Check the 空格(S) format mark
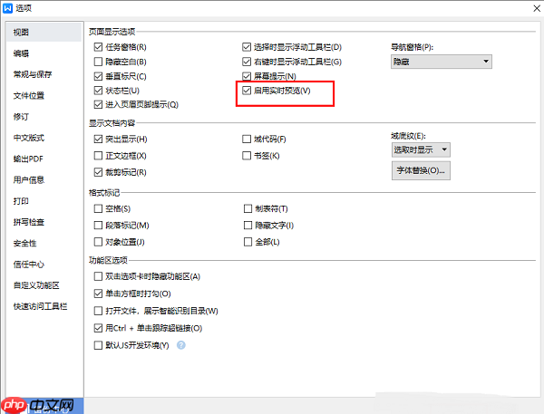This screenshot has height=414, width=544. pos(98,208)
